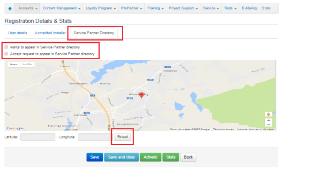Zoom in the map with plus
Image resolution: width=328 pixels, height=169 pixels.
[x=268, y=120]
